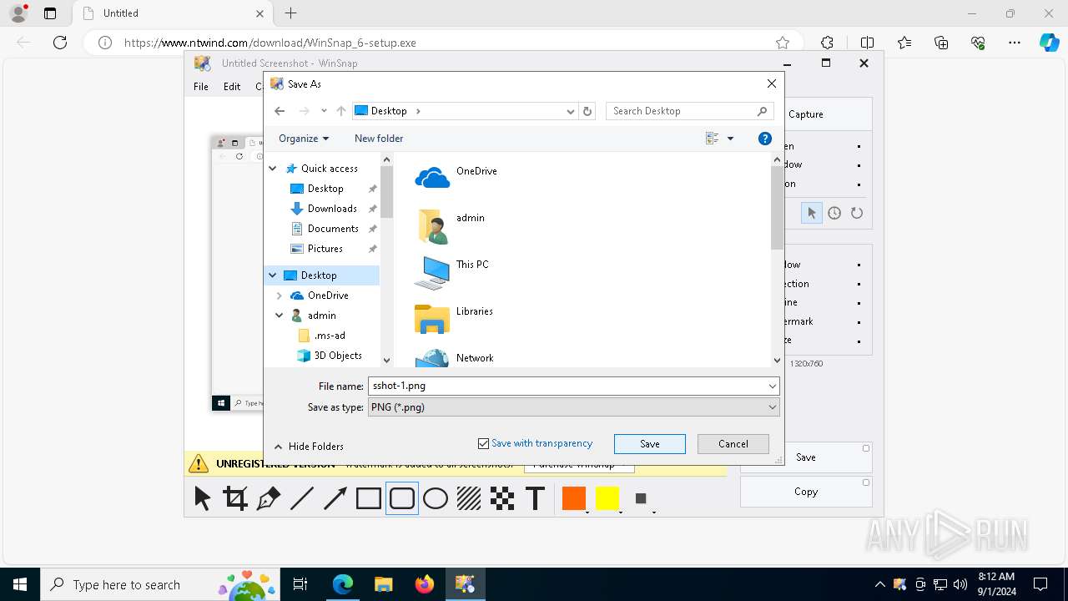This screenshot has width=1068, height=601.
Task: Expand the address bar history dropdown
Action: click(x=571, y=111)
